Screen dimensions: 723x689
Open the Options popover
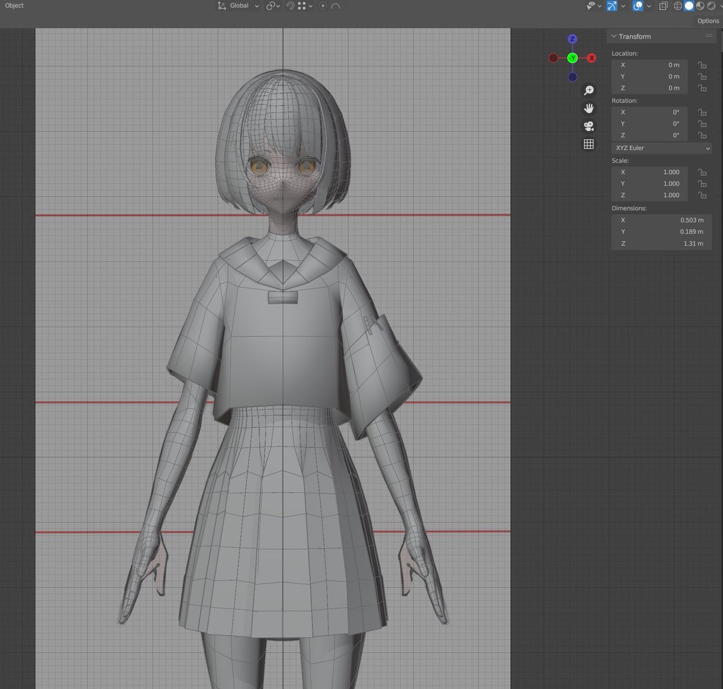pyautogui.click(x=708, y=21)
